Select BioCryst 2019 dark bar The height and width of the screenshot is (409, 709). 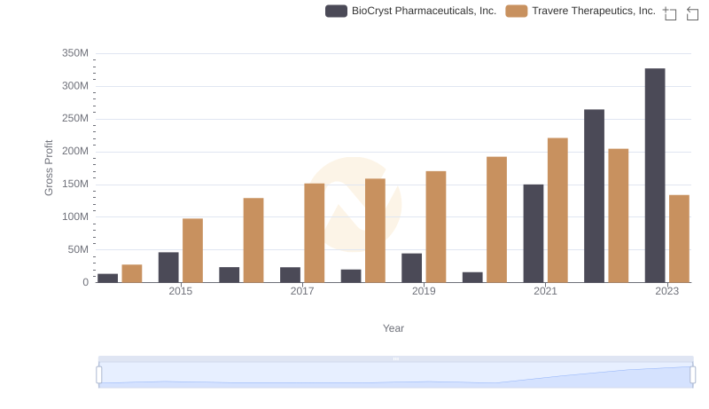[x=411, y=268]
